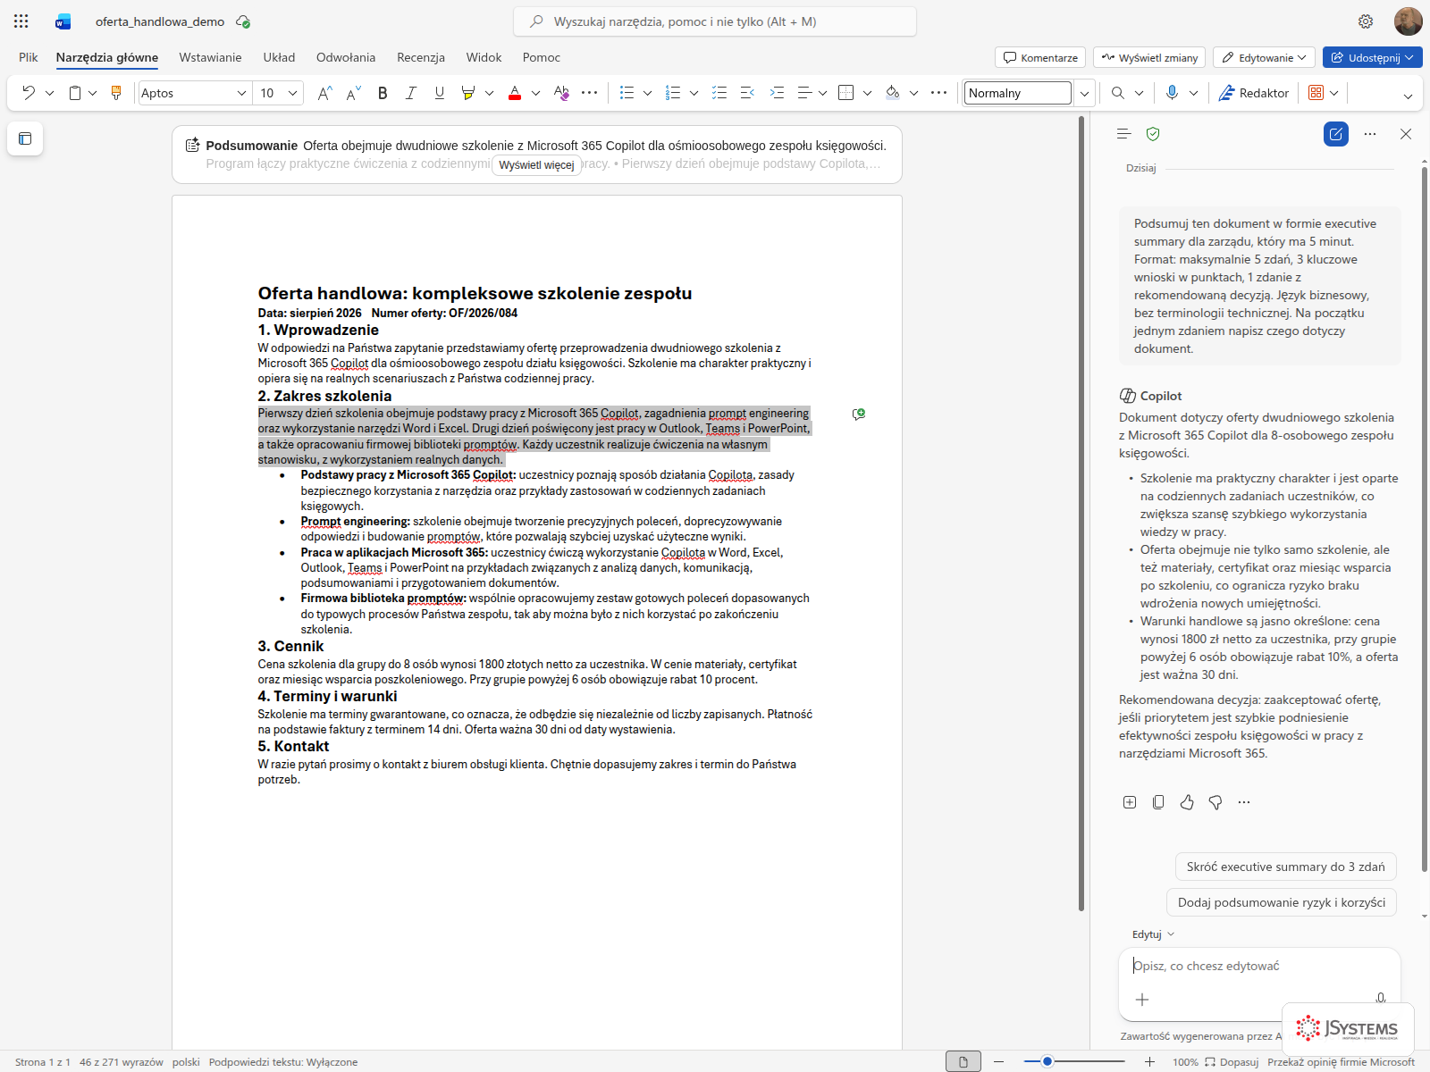Screen dimensions: 1430x1072
Task: Open the Komentarze pane
Action: (x=1040, y=57)
